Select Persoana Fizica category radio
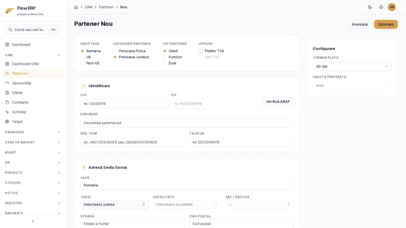Image resolution: width=406 pixels, height=228 pixels. pyautogui.click(x=115, y=51)
